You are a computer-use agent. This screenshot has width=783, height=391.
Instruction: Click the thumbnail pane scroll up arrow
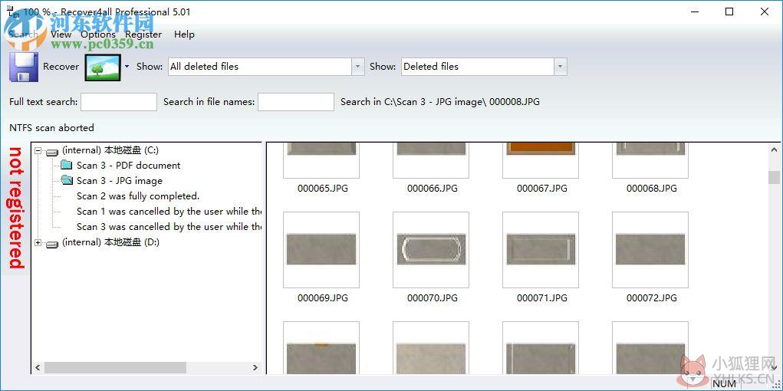(x=775, y=149)
